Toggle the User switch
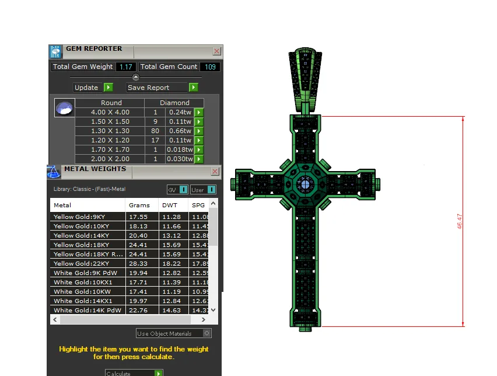 pyautogui.click(x=211, y=189)
